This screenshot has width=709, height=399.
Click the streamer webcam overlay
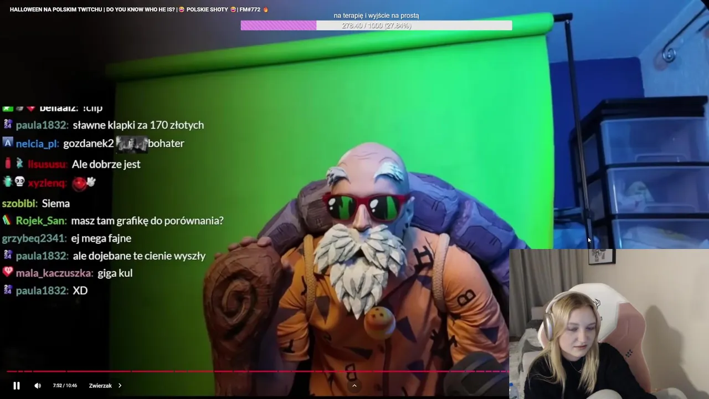pos(609,324)
